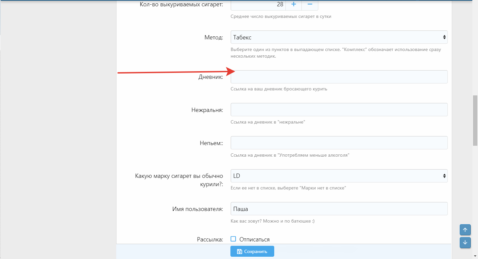Click the Метод: field label
Screen dimensions: 478x259
point(214,37)
